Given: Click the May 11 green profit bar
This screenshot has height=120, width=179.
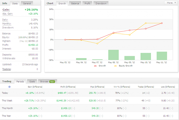Looking at the screenshot, I should [162, 56].
